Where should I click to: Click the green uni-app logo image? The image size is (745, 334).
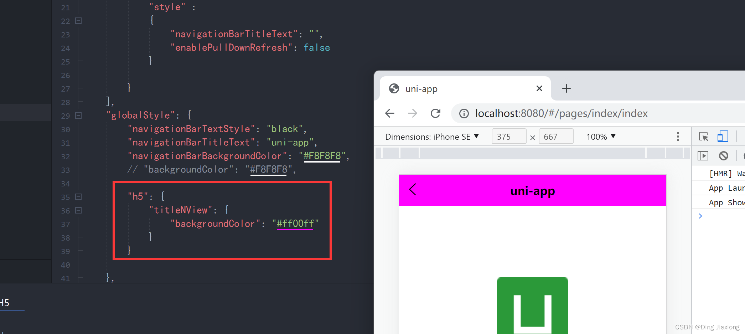[533, 305]
